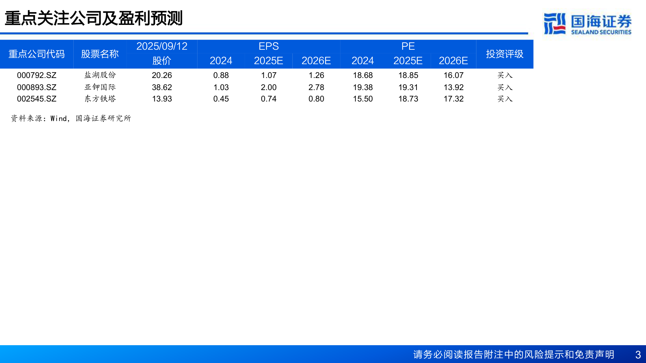
Task: Select the 2025E column under EPS
Action: [268, 61]
